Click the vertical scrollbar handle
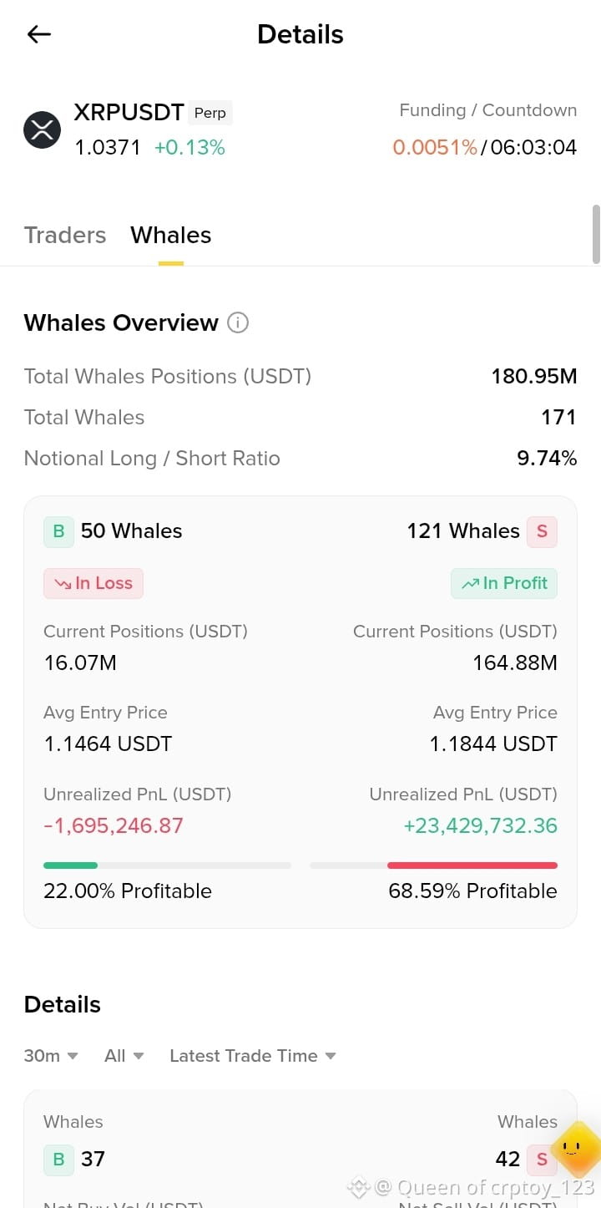The image size is (601, 1208). pos(596,234)
